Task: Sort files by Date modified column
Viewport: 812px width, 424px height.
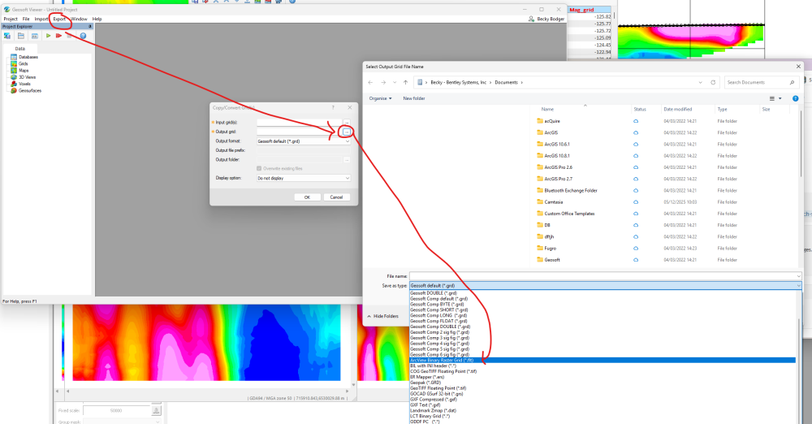Action: [678, 110]
